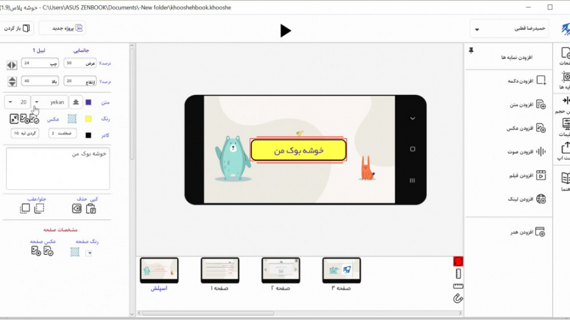Click the add image icon with plus
Viewport: 570px width, 320px height.
coord(541,128)
